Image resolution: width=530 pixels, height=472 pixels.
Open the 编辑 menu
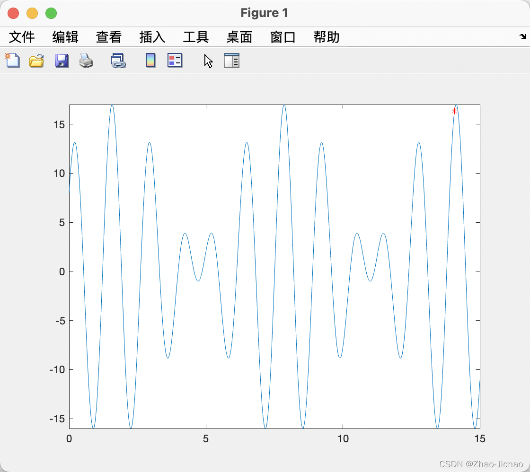click(x=65, y=37)
